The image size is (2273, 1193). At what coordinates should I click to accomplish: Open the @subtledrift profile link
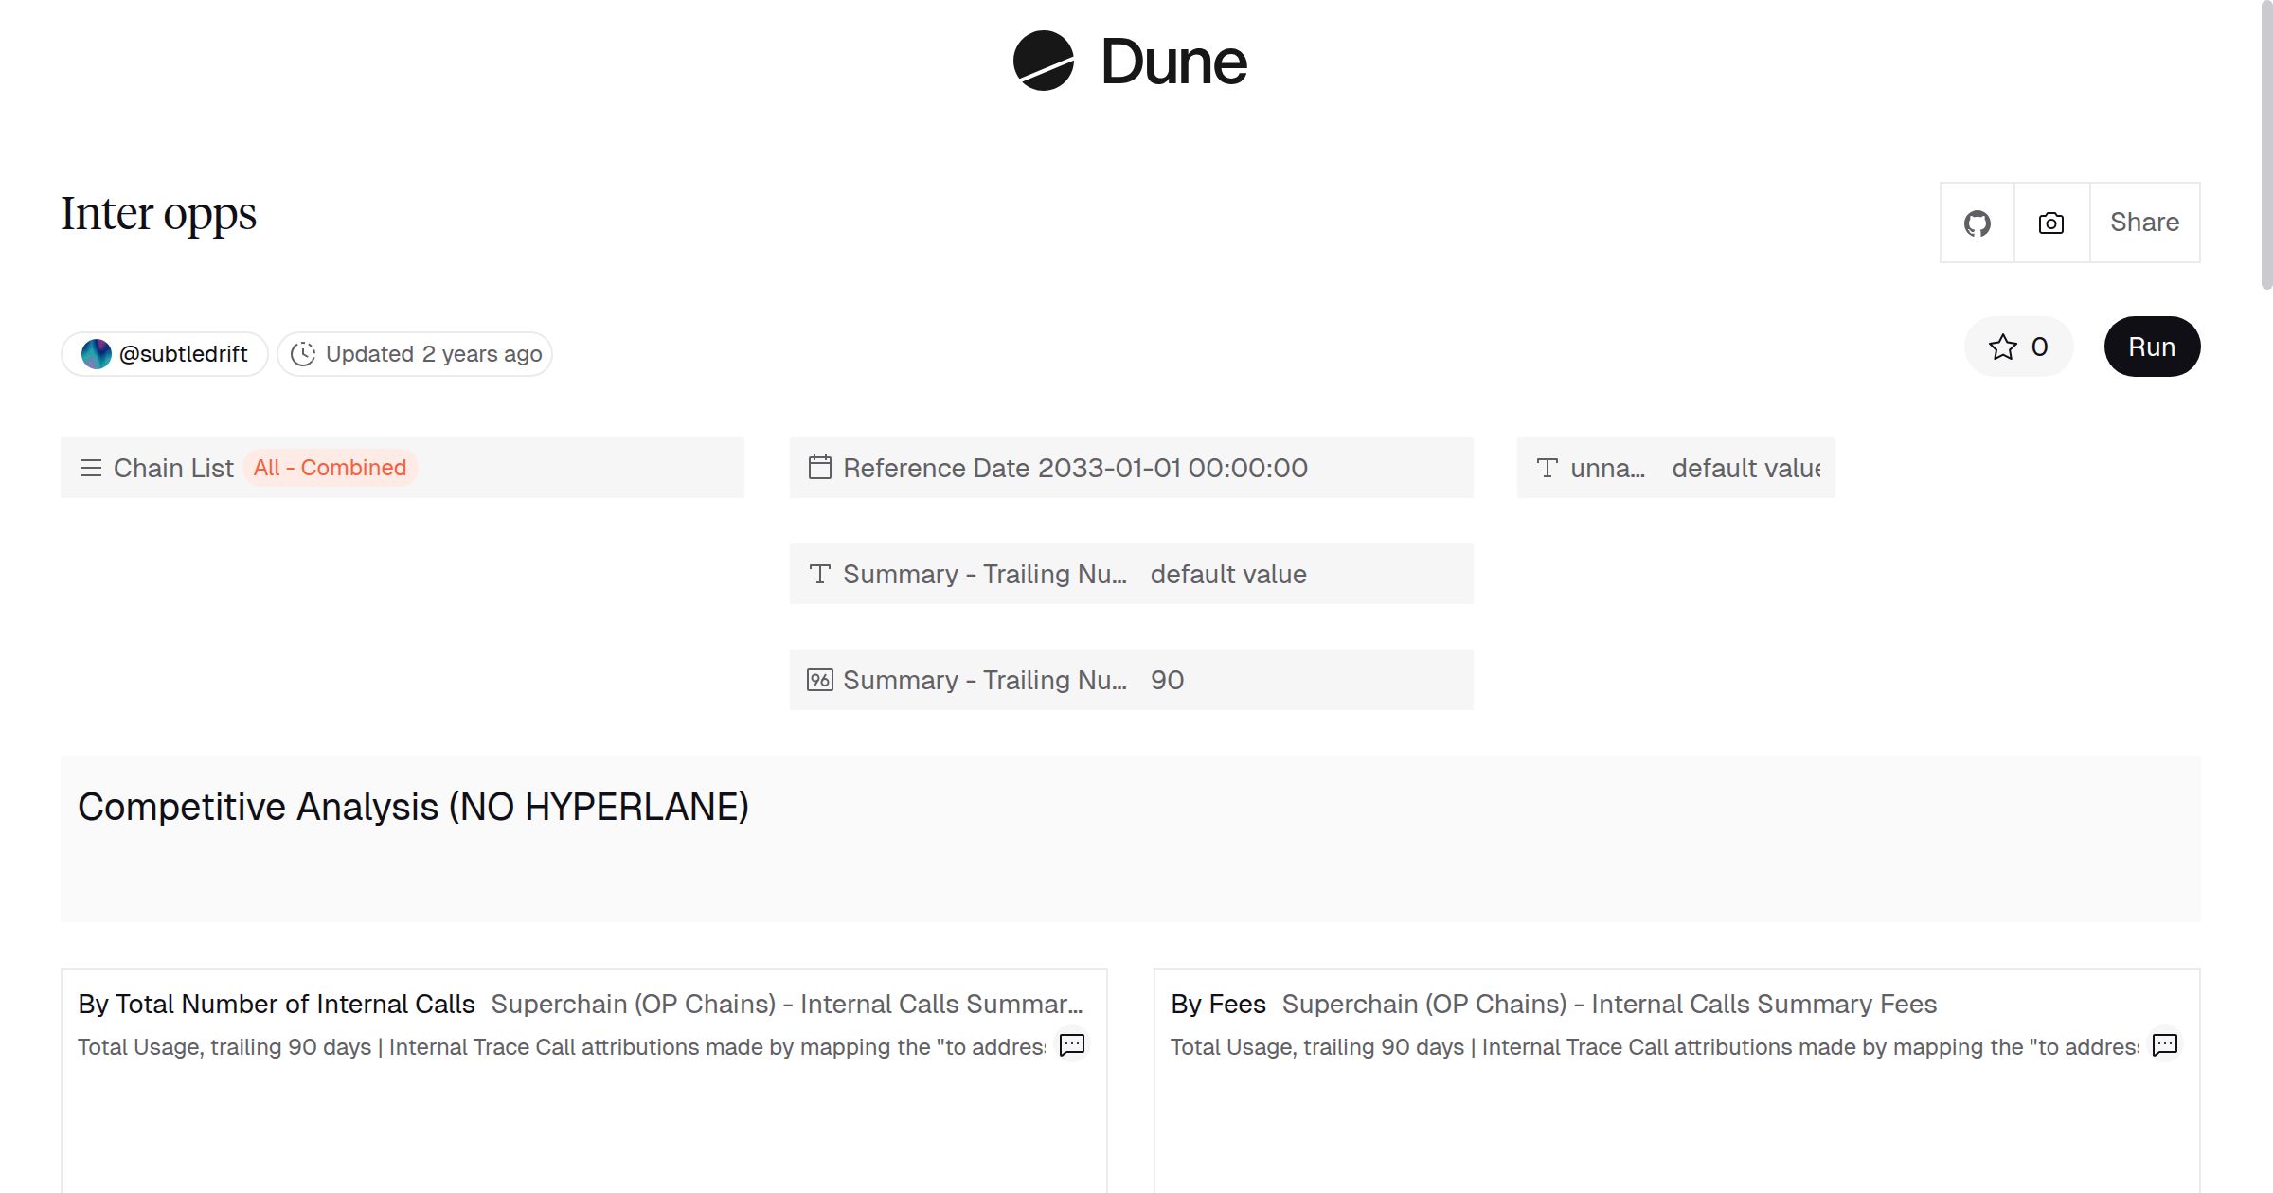[x=183, y=354]
